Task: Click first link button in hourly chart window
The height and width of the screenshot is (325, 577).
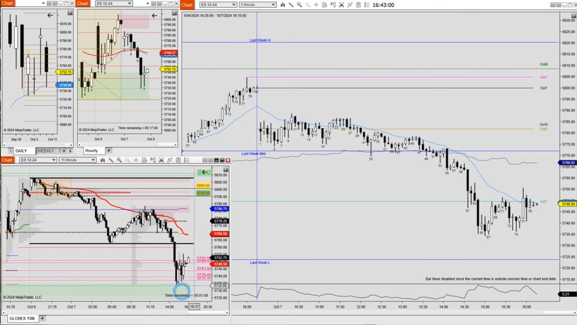Action: (x=154, y=4)
